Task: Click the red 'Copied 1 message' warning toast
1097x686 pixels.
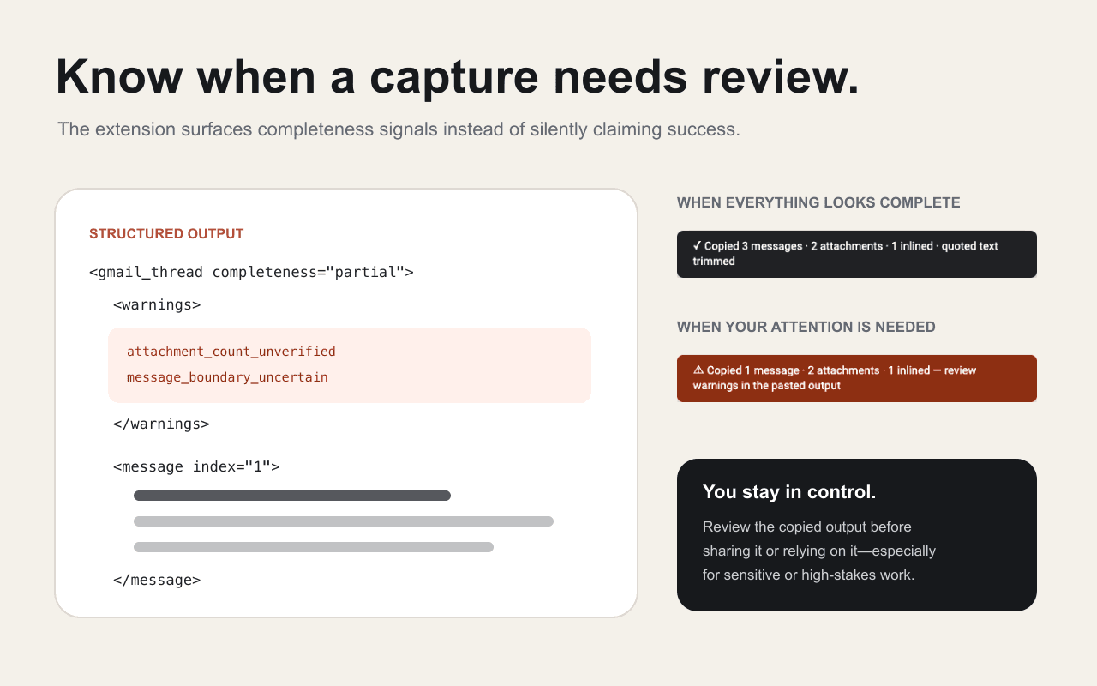Action: tap(857, 378)
